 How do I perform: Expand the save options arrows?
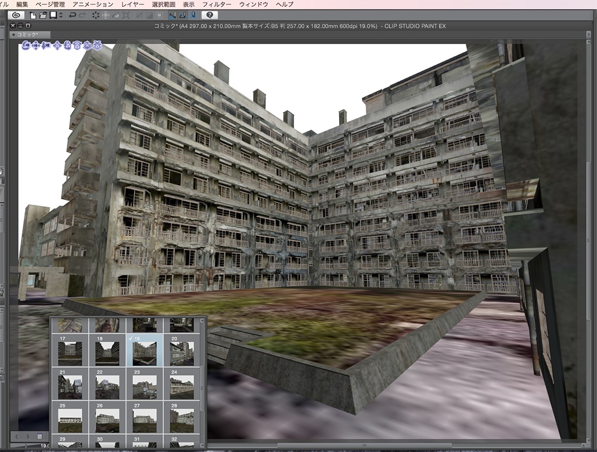(60, 16)
